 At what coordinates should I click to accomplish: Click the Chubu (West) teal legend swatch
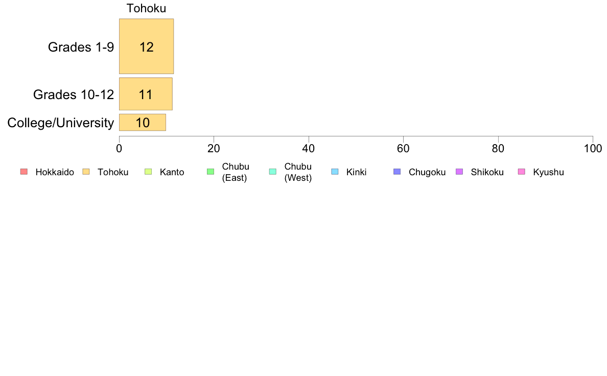pos(272,172)
